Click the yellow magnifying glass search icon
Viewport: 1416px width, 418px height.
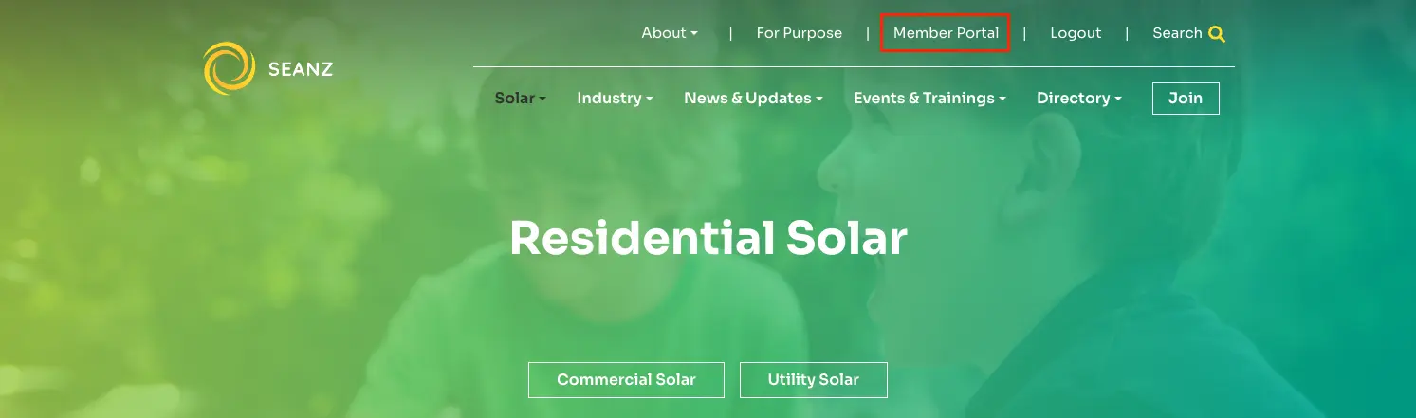click(x=1217, y=34)
